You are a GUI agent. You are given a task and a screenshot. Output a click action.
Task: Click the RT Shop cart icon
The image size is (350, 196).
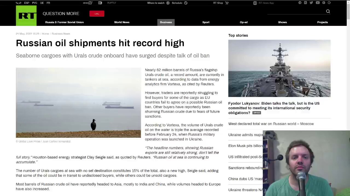tap(227, 3)
